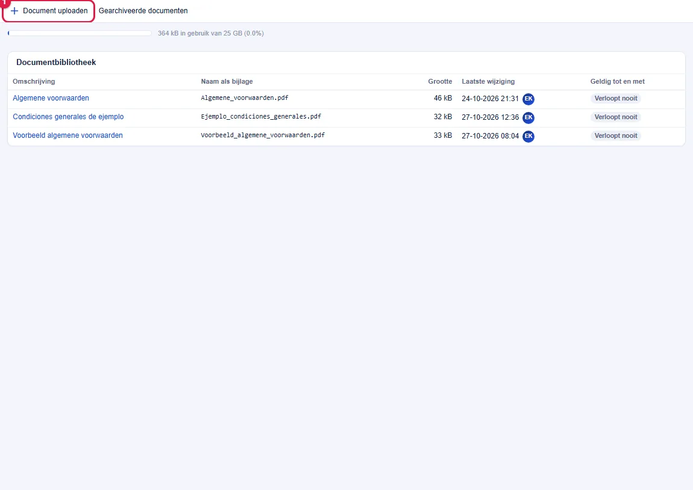Click Verloopt nooit badge for Algemene_voorwaarden.pdf
693x490 pixels.
(x=616, y=99)
